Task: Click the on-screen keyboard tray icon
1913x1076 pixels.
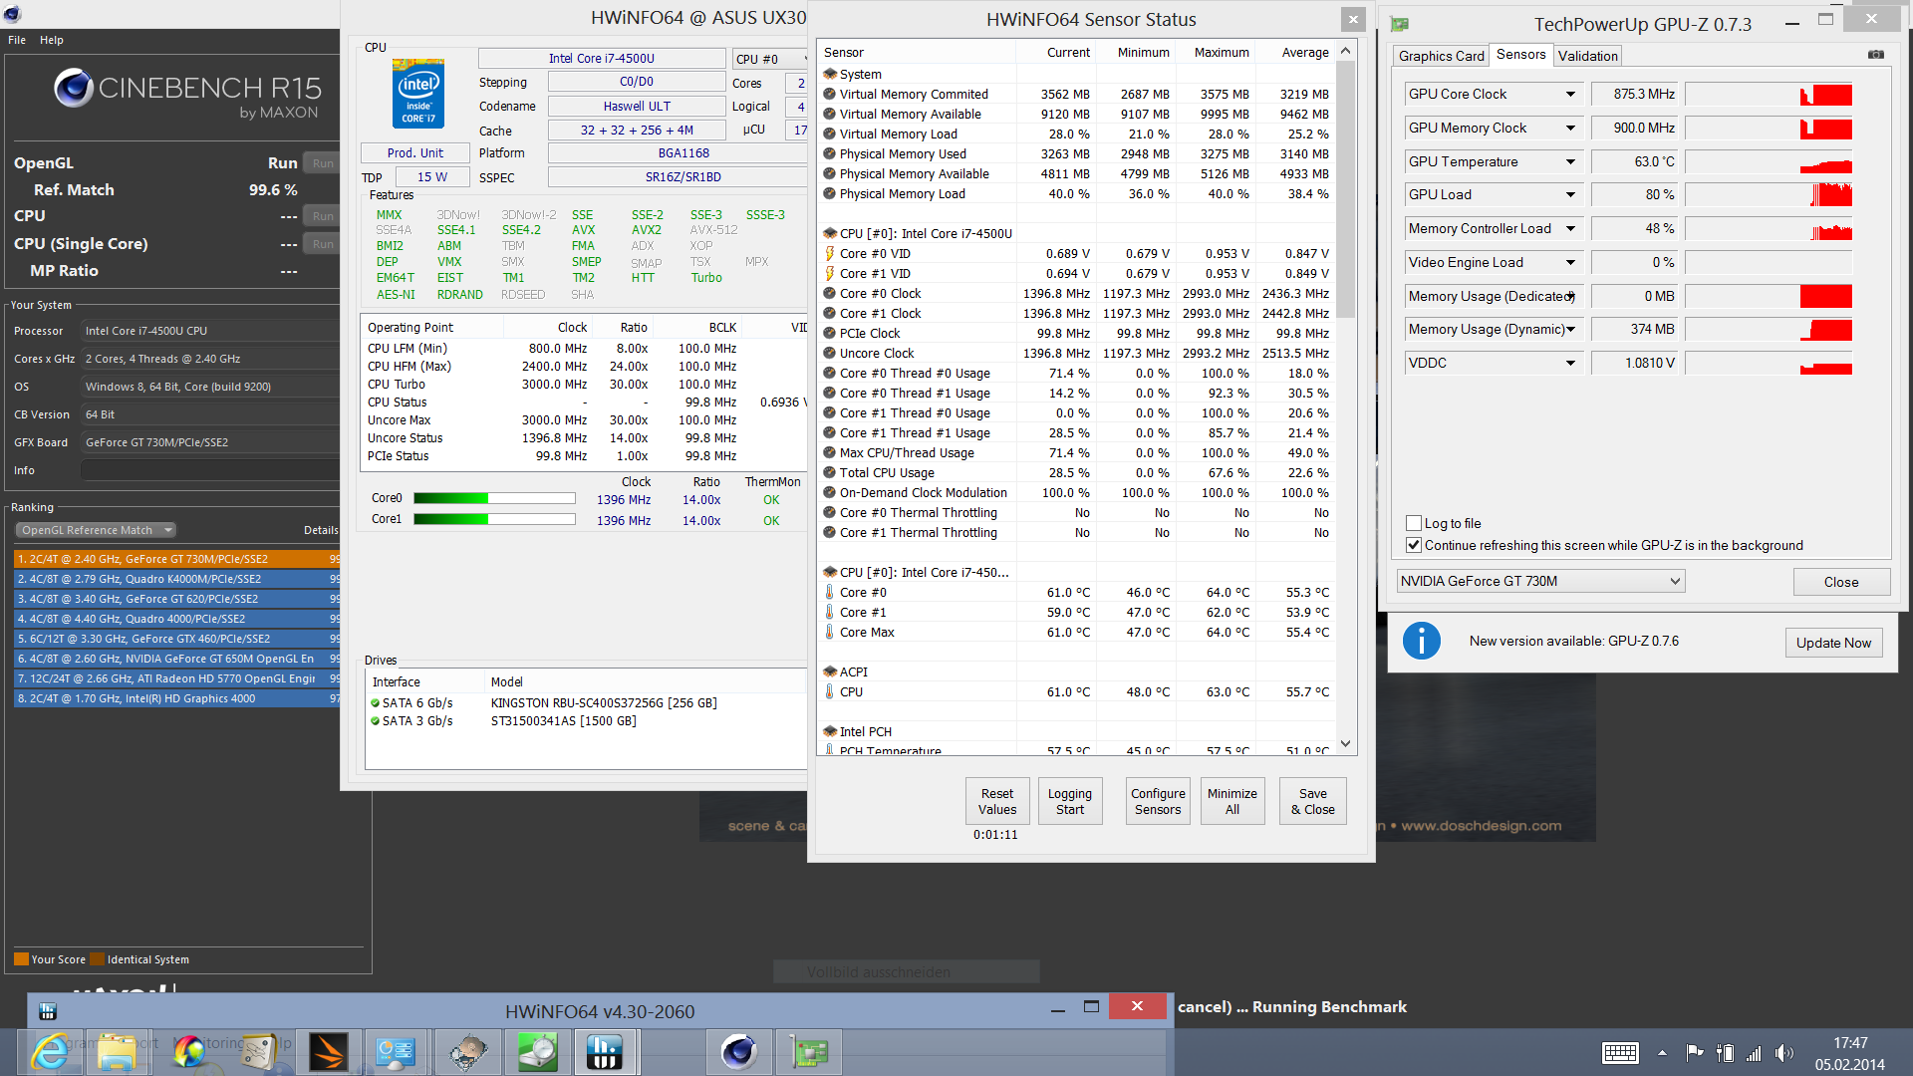Action: tap(1620, 1053)
